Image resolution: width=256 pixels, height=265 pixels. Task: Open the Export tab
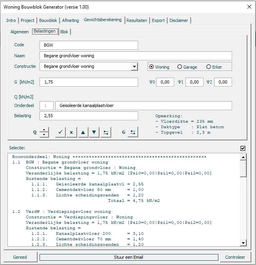coord(158,20)
